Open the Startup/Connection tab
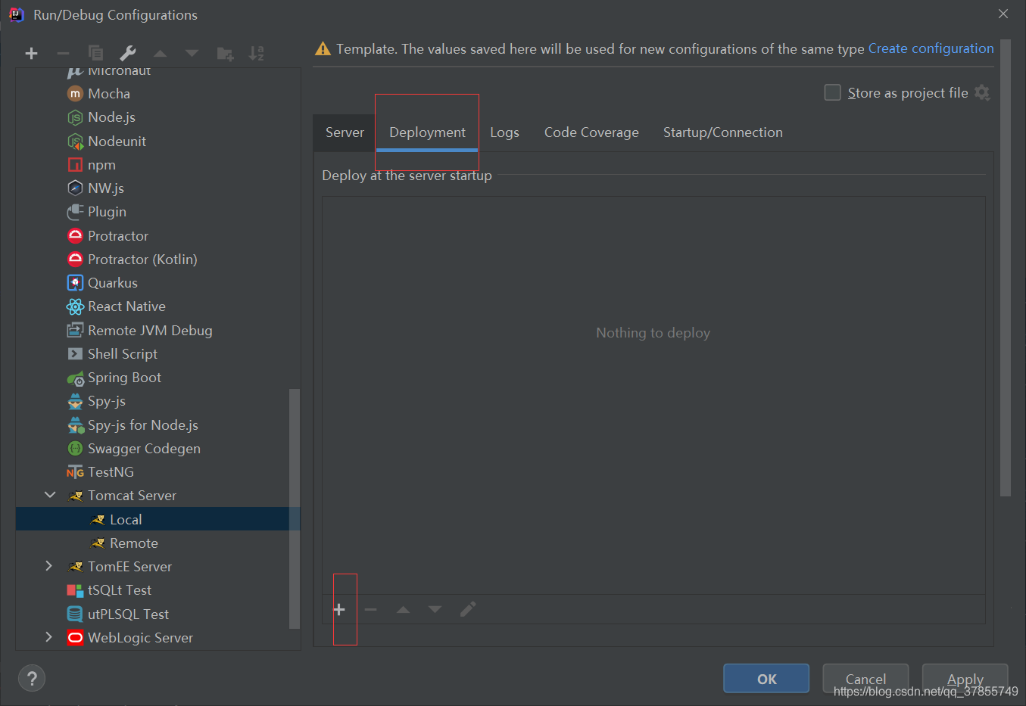Screen dimensions: 1026x706 [x=722, y=132]
